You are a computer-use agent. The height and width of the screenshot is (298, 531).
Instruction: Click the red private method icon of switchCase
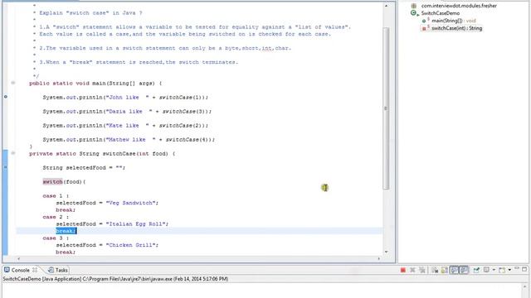(424, 29)
